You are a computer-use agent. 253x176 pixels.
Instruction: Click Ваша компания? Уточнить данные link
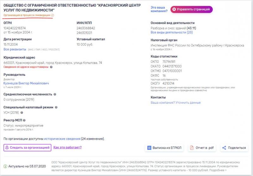pyautogui.click(x=176, y=103)
